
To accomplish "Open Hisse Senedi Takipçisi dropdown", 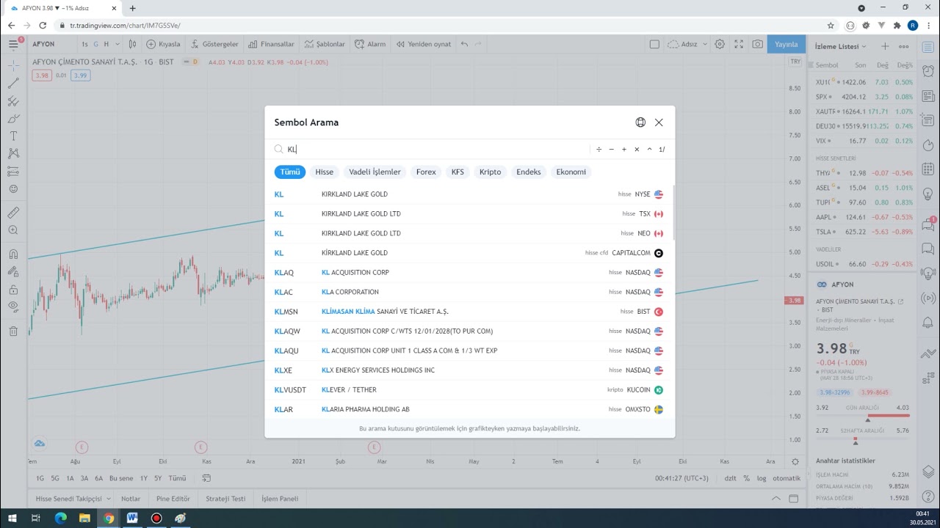I will (73, 499).
